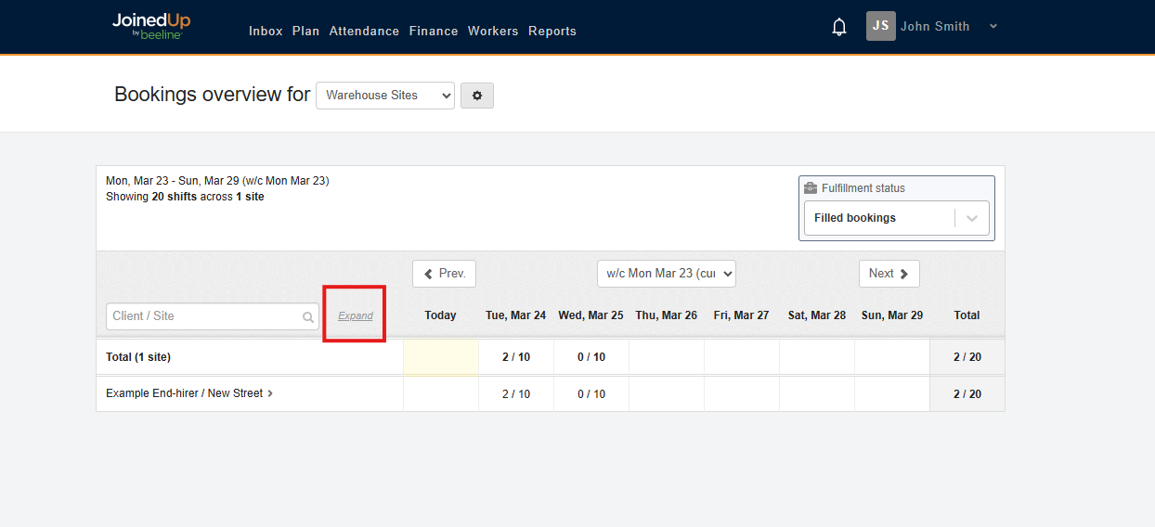Expand Example End-hirer / New Street row chevron
This screenshot has width=1155, height=527.
click(x=270, y=393)
